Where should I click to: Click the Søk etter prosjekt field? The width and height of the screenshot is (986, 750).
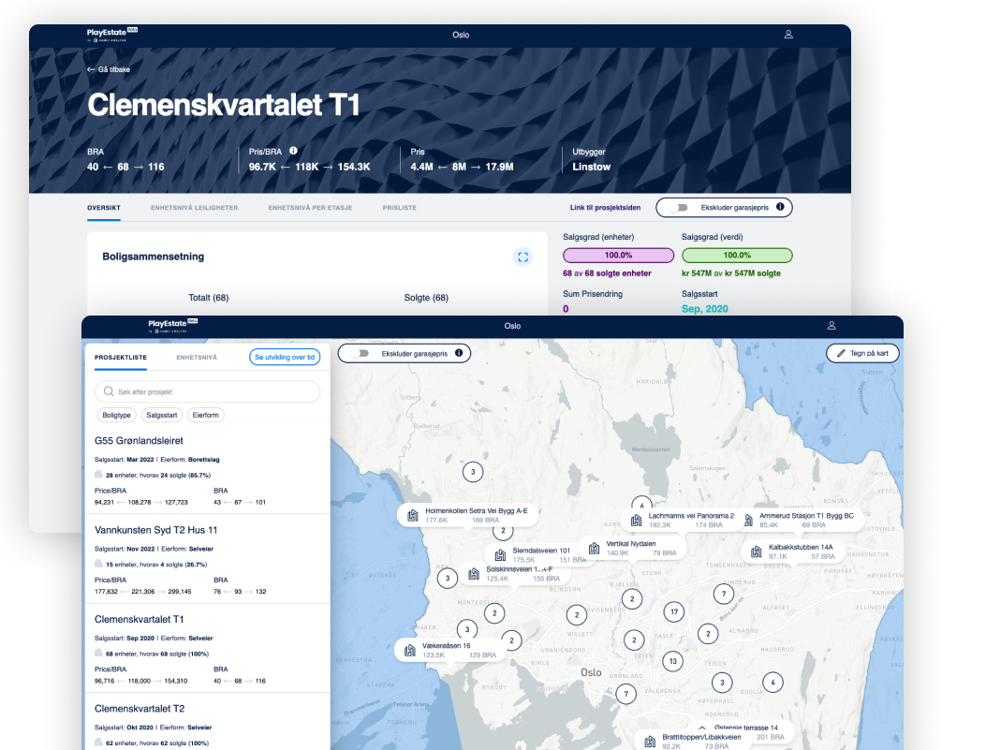(208, 391)
